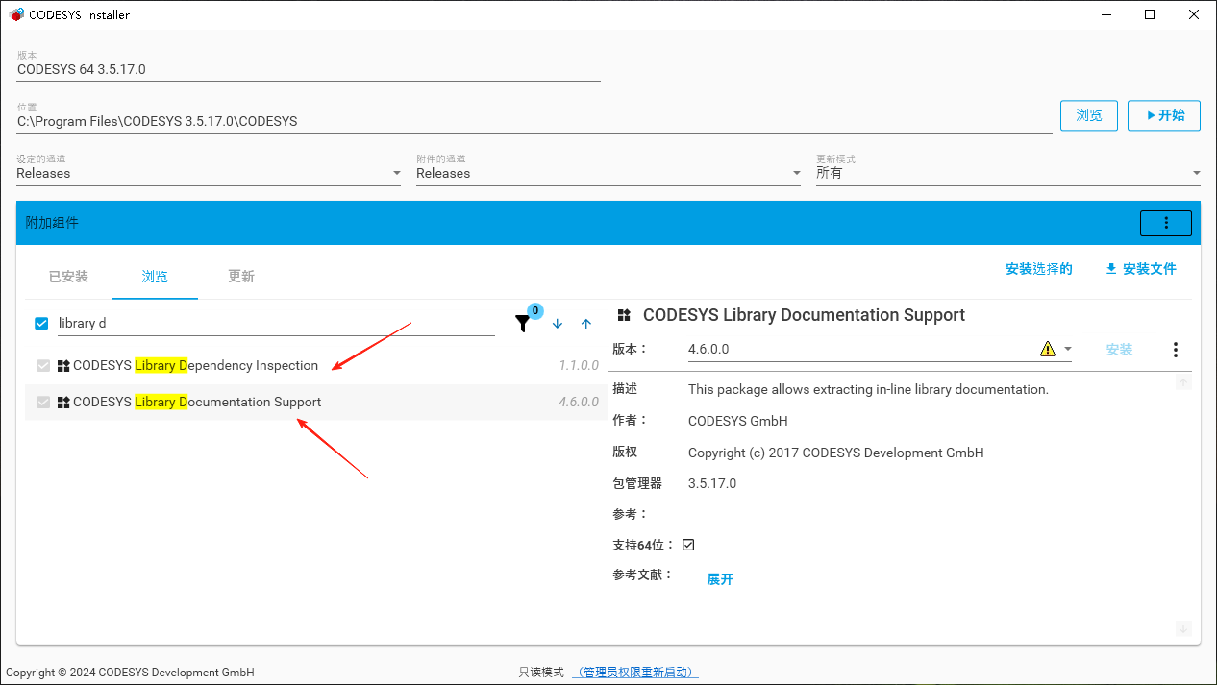Screen dimensions: 1217x685
Task: Click CODESYS Library Documentation Support heading
Action: coord(804,315)
